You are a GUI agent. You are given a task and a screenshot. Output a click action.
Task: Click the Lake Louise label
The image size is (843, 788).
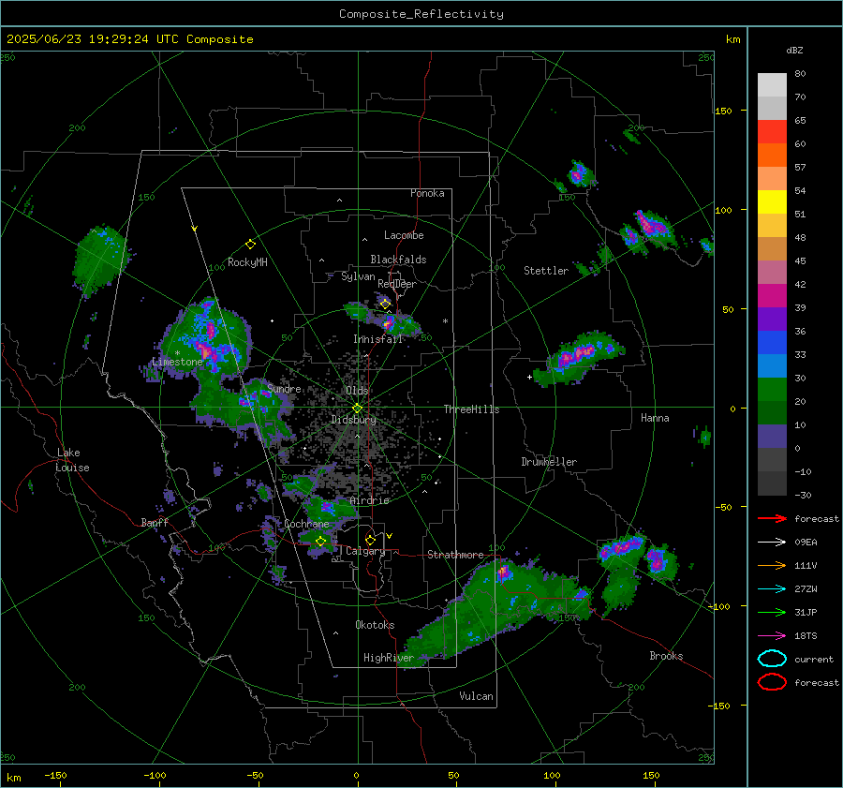[73, 460]
